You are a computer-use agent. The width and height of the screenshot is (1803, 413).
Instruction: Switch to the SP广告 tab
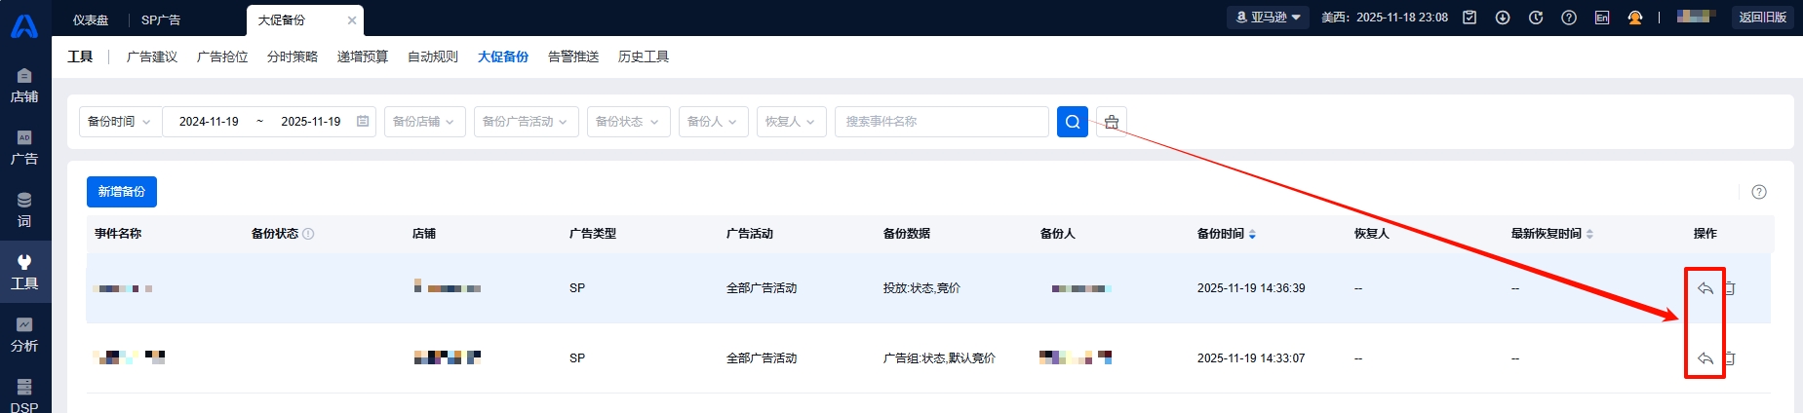(x=161, y=19)
